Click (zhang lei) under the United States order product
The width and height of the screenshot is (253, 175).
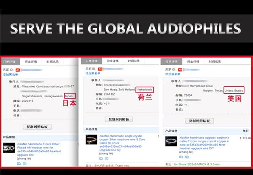coord(186,152)
